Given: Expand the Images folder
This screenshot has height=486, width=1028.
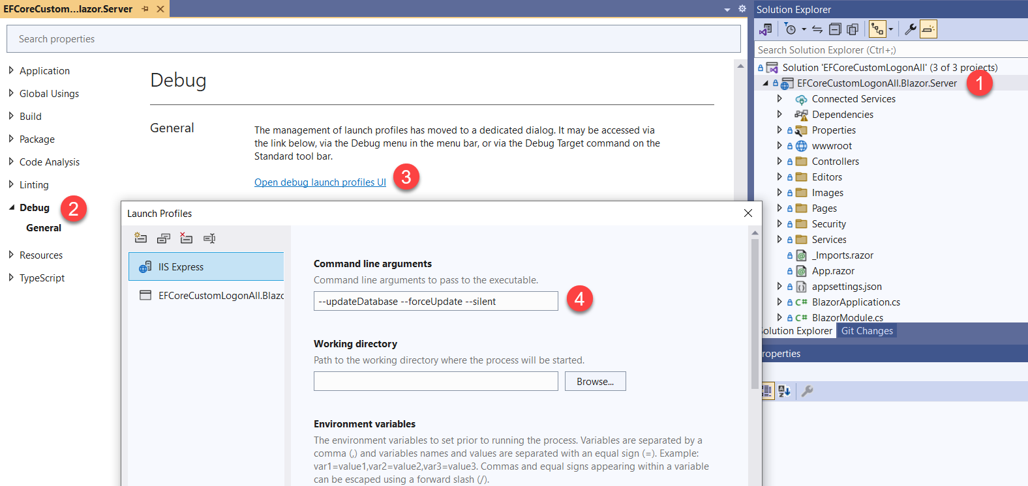Looking at the screenshot, I should click(779, 193).
